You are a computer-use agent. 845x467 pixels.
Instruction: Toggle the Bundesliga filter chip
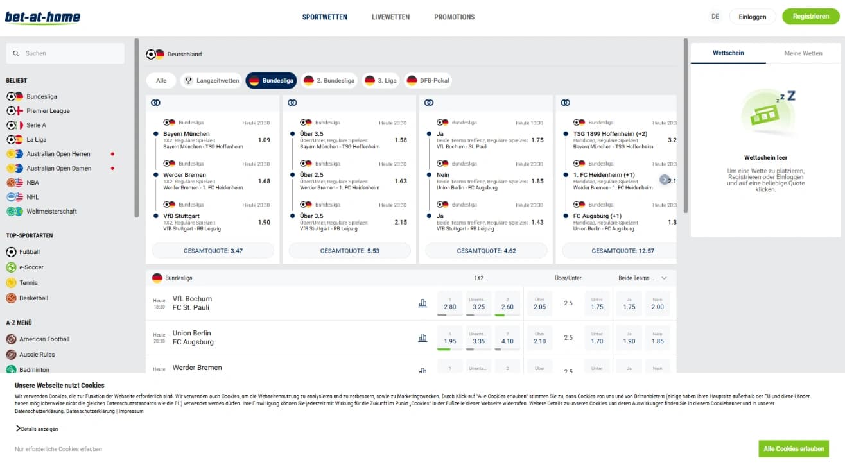pyautogui.click(x=271, y=81)
